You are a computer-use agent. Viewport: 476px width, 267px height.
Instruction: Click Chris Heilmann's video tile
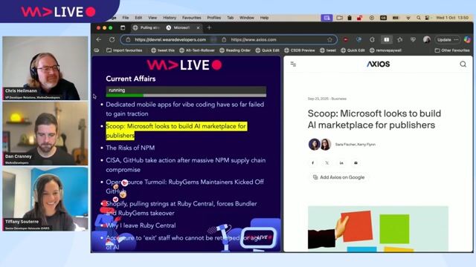pyautogui.click(x=45, y=68)
